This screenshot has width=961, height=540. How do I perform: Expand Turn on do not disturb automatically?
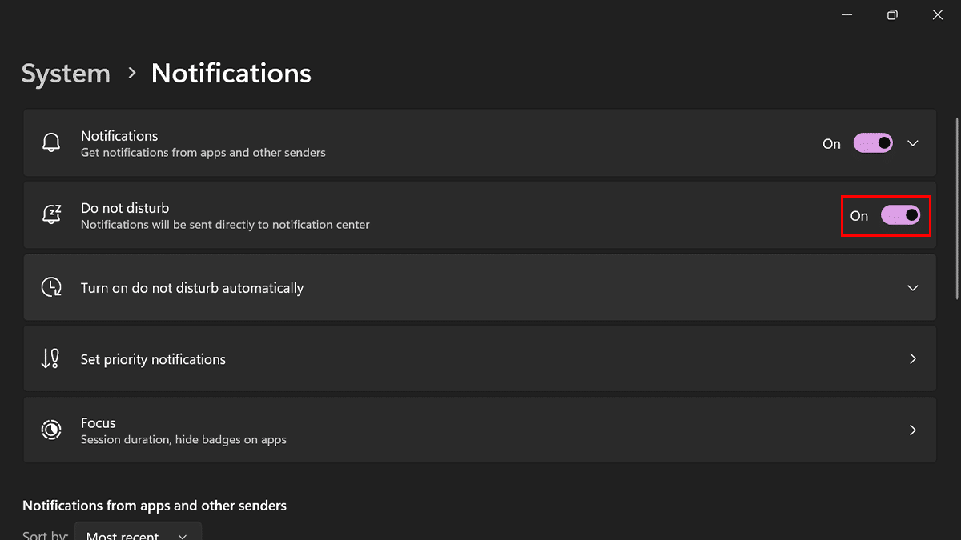tap(912, 287)
